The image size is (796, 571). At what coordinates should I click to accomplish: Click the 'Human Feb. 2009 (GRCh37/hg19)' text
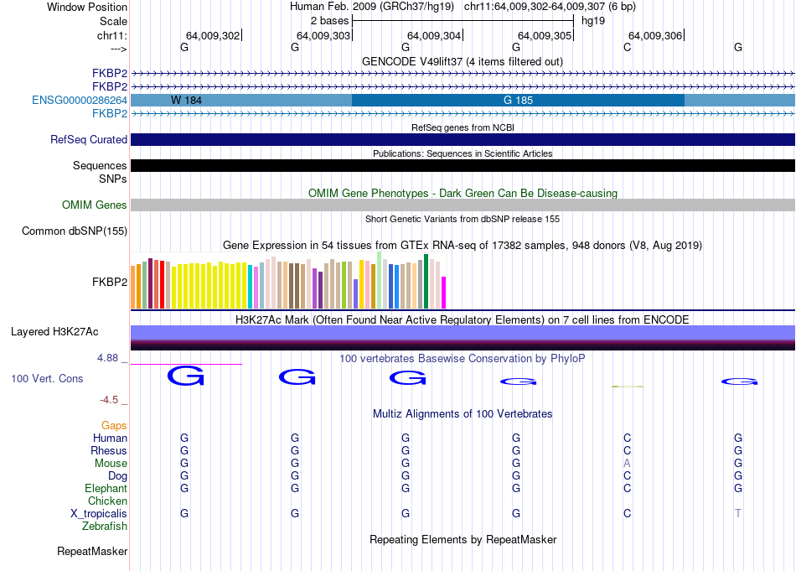372,7
